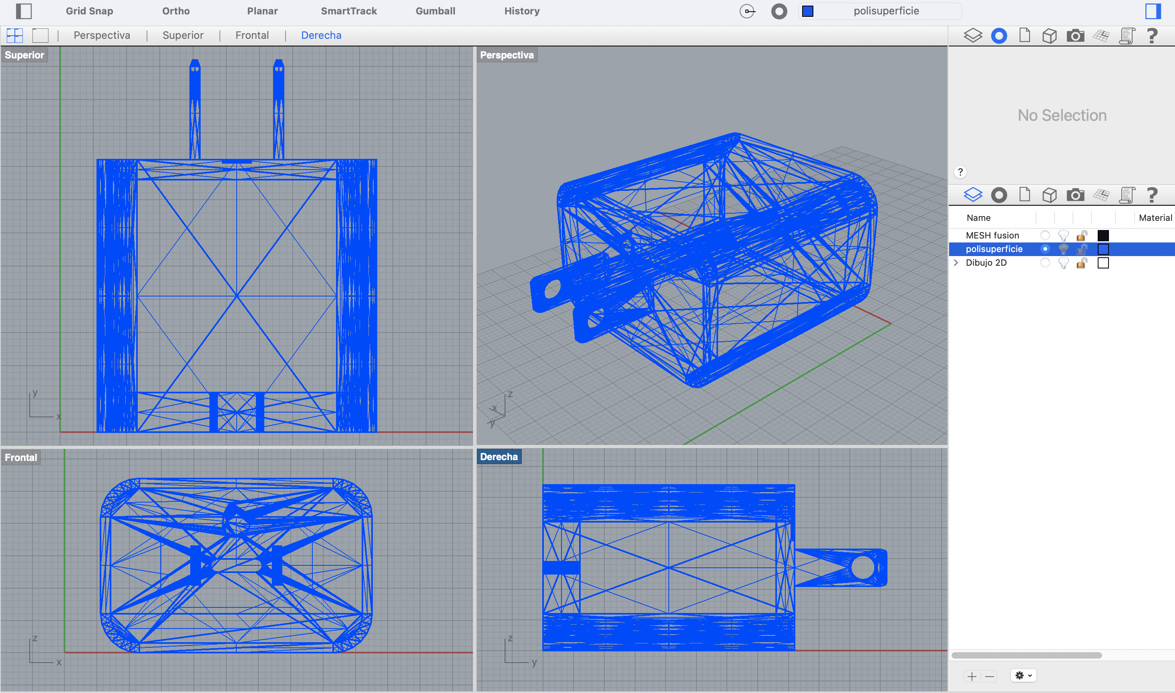Toggle the left sidebar panel icon
This screenshot has width=1175, height=693.
tap(23, 11)
